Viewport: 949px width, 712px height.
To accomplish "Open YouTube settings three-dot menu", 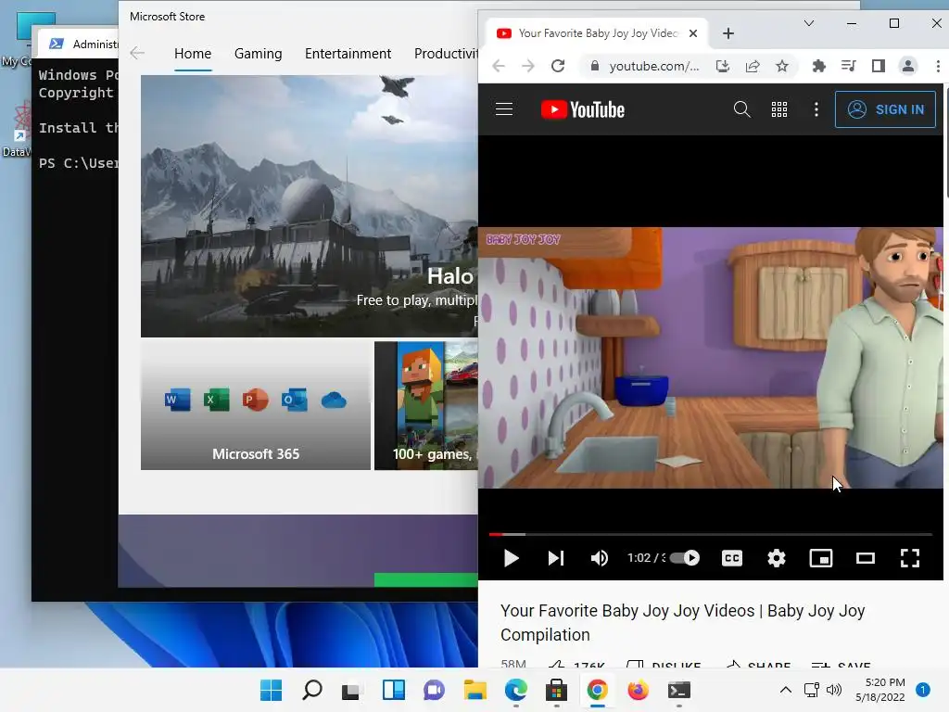I will tap(816, 109).
